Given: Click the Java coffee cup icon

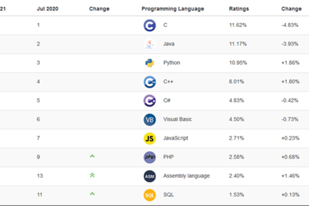Looking at the screenshot, I should point(150,44).
